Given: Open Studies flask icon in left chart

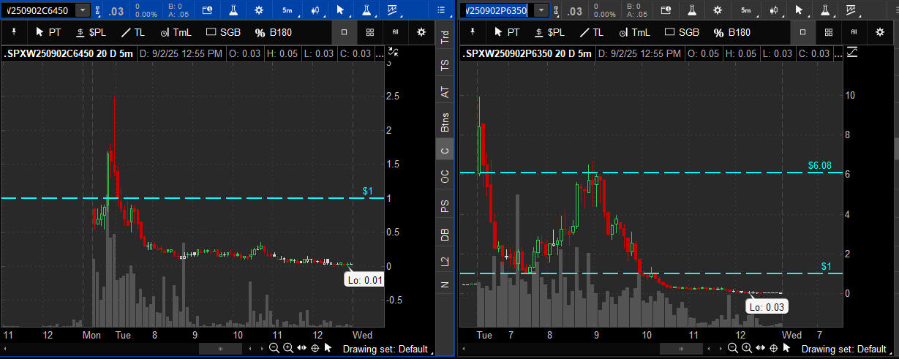Looking at the screenshot, I should click(233, 10).
